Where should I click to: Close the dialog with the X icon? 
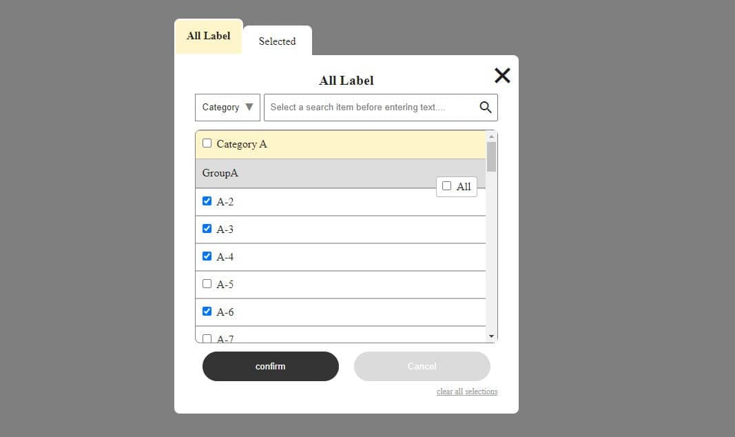click(x=502, y=75)
